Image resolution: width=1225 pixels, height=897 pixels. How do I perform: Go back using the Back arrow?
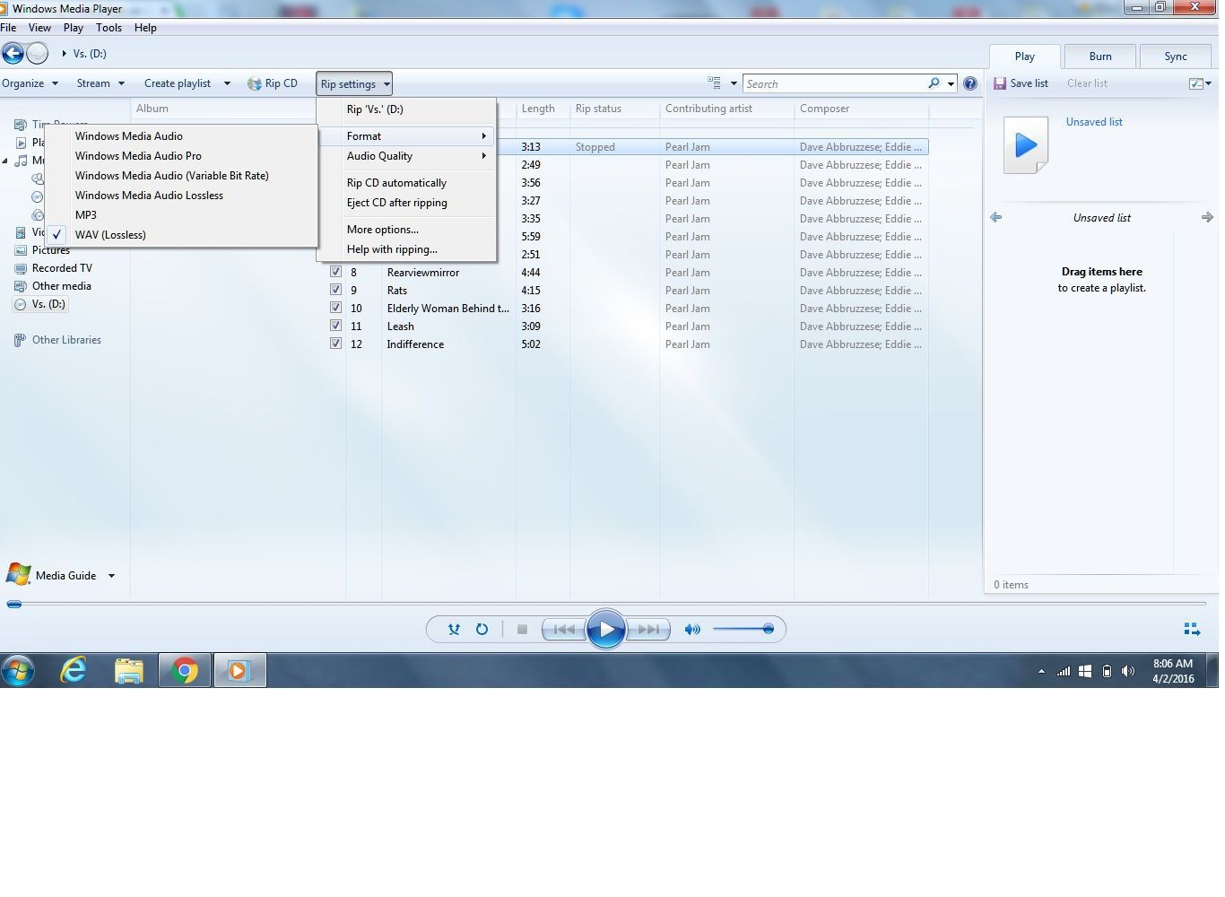pos(13,54)
